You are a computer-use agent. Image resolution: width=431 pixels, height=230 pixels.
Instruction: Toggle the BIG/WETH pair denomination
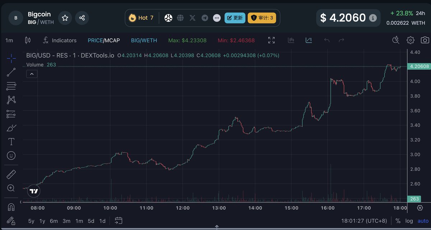pyautogui.click(x=144, y=40)
